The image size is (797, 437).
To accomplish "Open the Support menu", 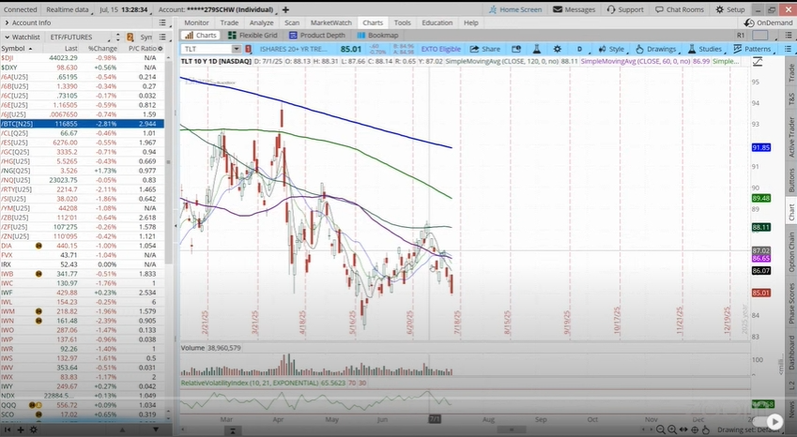I will 625,9.
